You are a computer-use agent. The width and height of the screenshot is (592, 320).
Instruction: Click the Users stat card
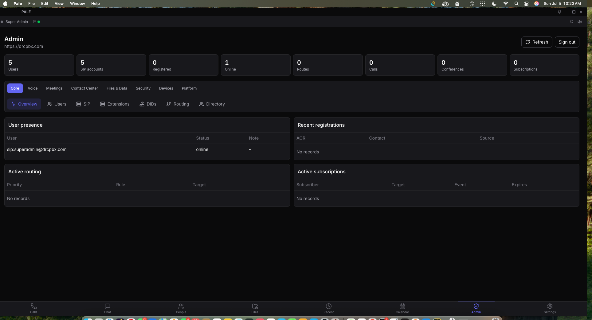(39, 65)
